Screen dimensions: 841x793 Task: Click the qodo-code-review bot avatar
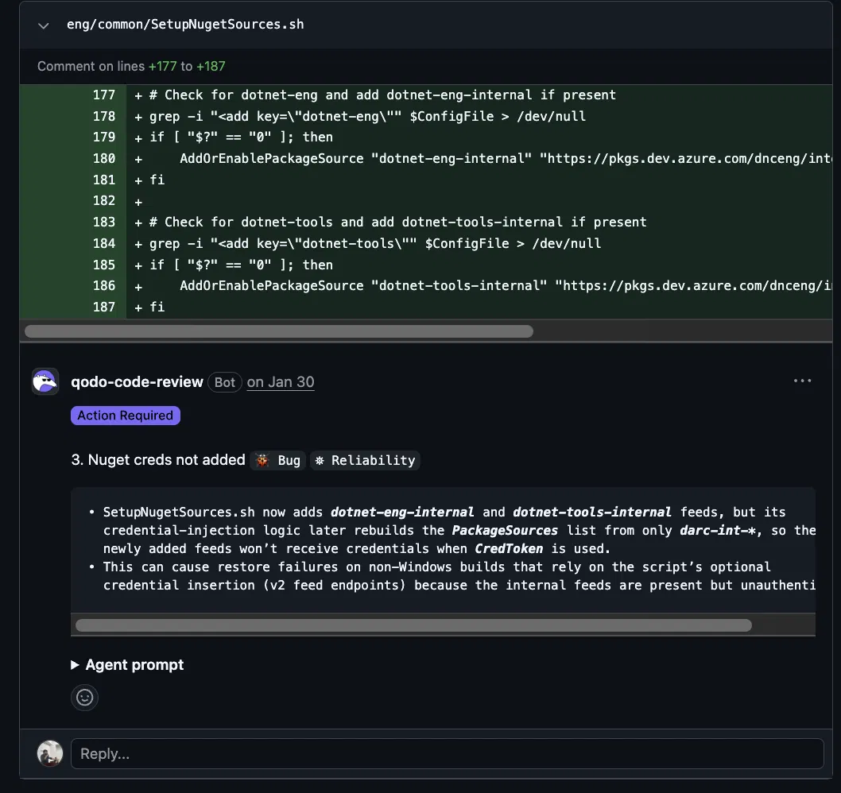click(45, 381)
